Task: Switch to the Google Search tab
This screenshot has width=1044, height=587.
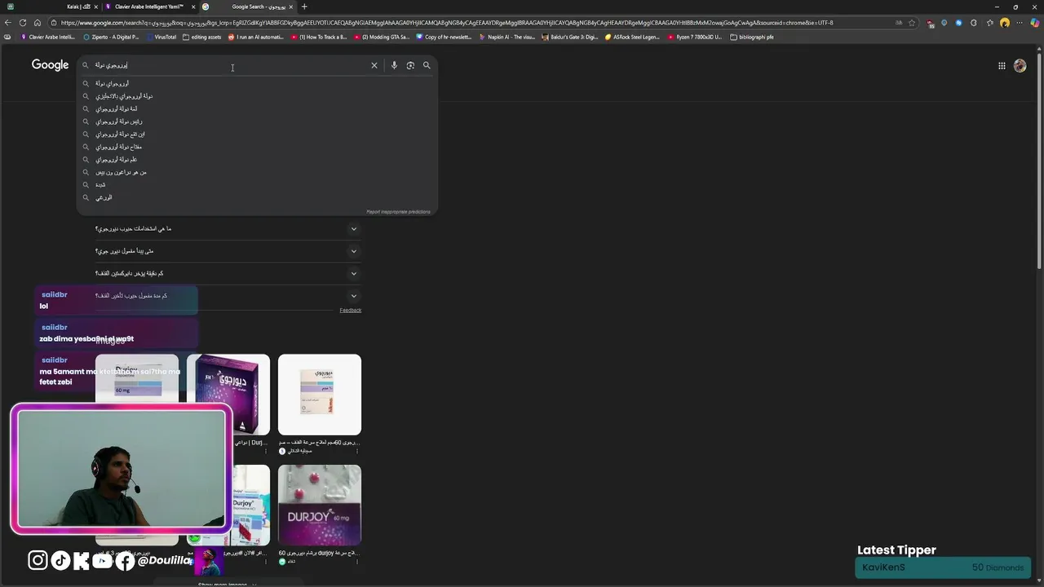Action: click(x=248, y=7)
